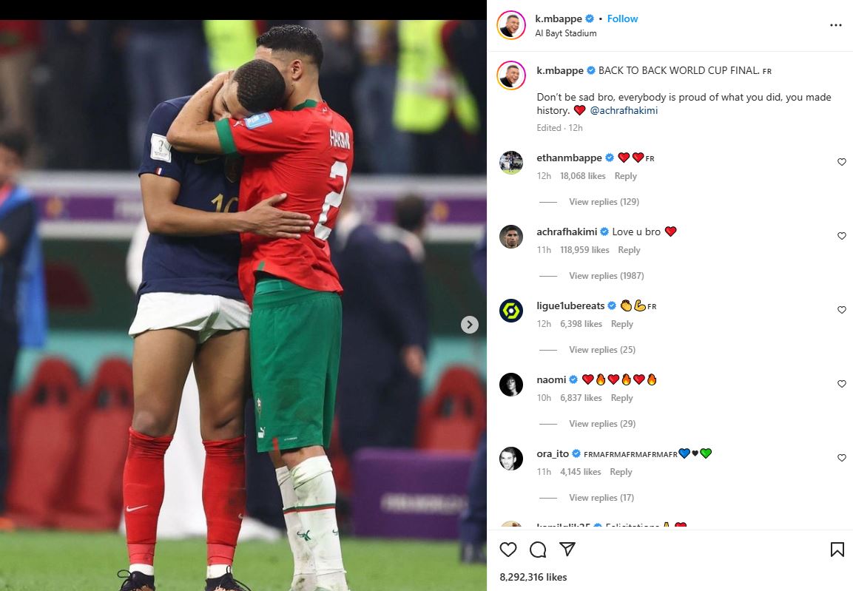The height and width of the screenshot is (591, 853).
Task: Open k.mbappe profile picture in header
Action: tap(510, 25)
